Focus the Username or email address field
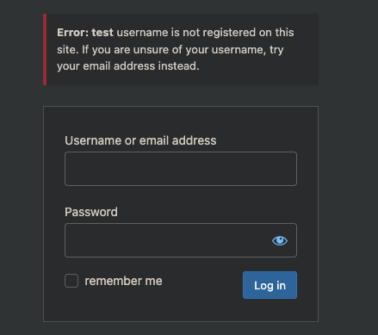The width and height of the screenshot is (378, 335). point(181,169)
